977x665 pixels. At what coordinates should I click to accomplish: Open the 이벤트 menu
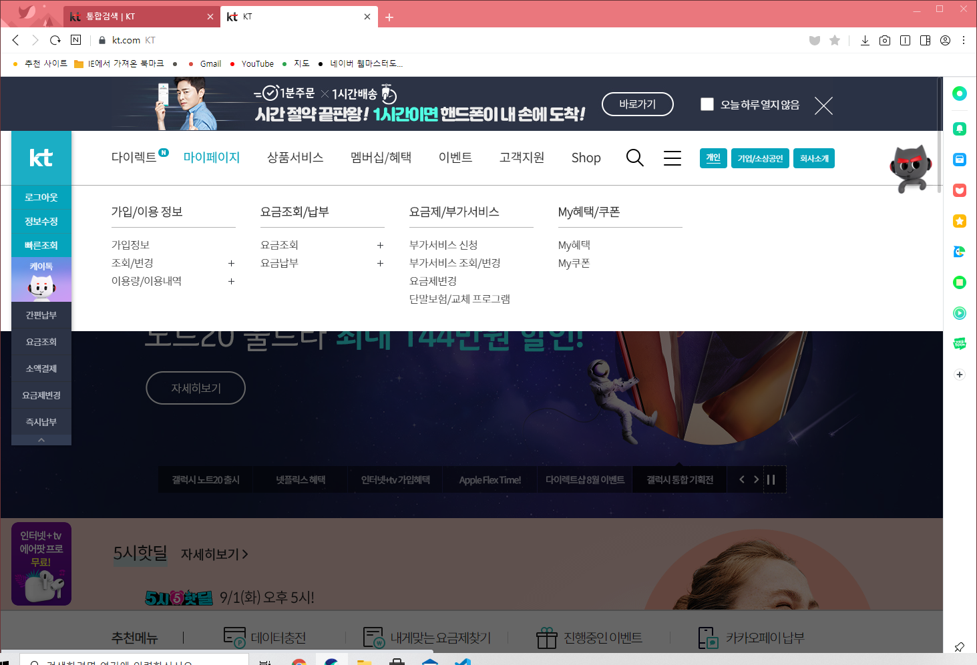pos(455,158)
